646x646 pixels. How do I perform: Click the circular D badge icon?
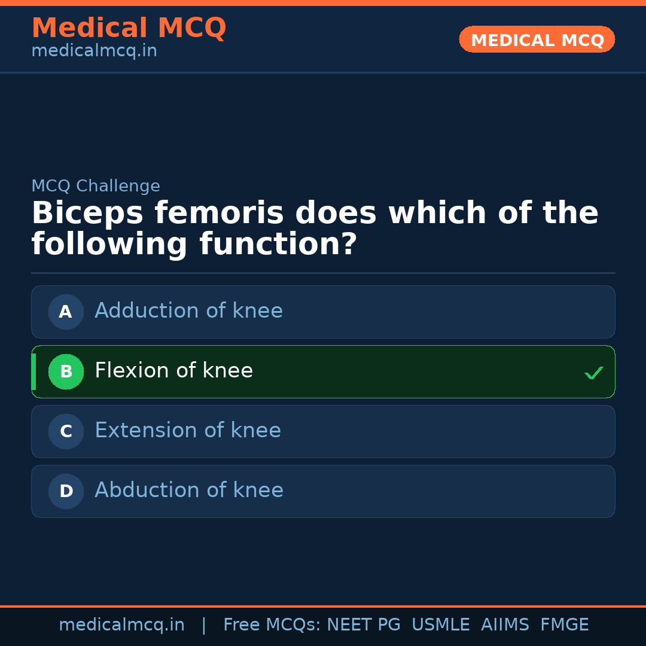[x=66, y=491]
